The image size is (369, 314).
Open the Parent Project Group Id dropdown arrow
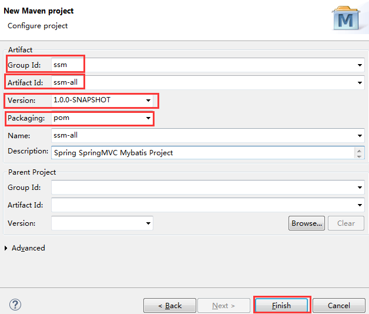(x=360, y=188)
